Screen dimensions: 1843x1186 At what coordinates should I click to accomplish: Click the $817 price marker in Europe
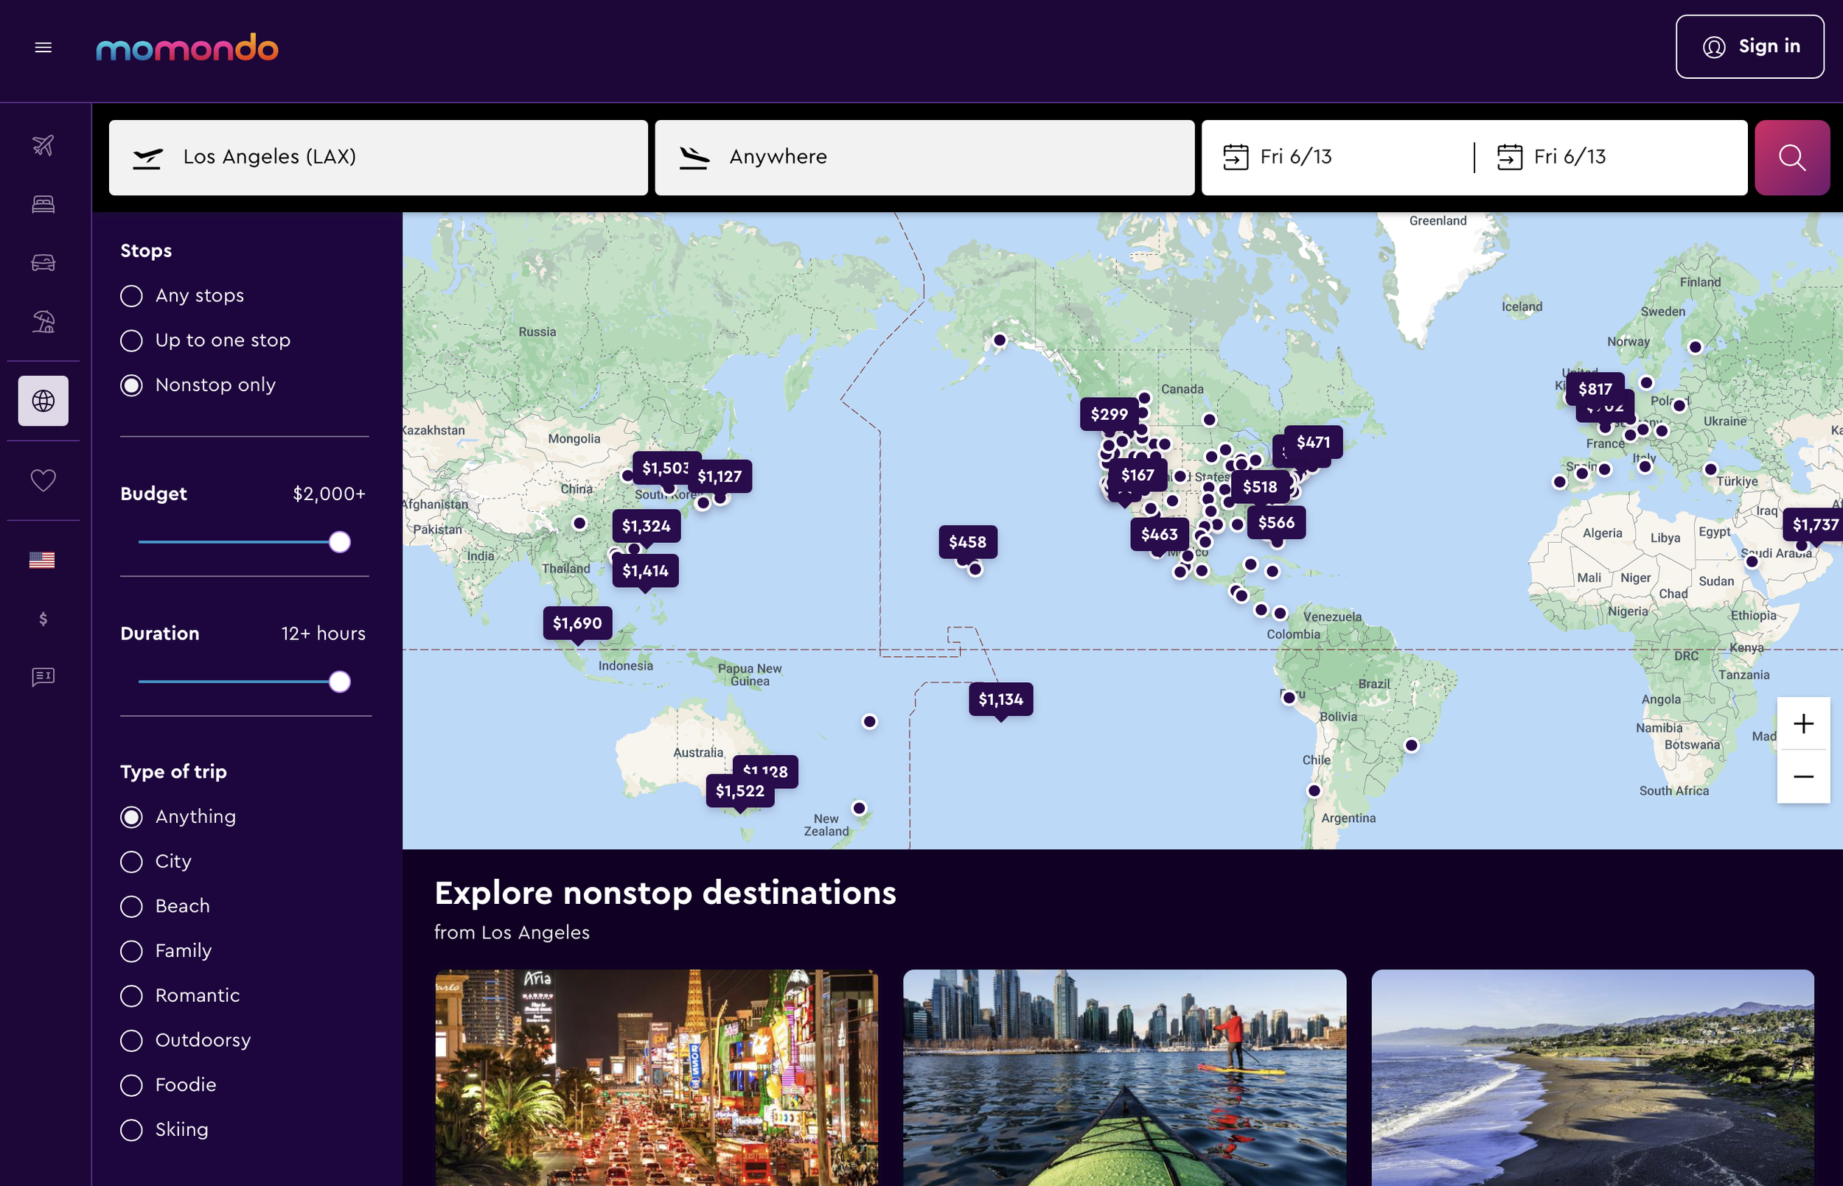pos(1595,389)
